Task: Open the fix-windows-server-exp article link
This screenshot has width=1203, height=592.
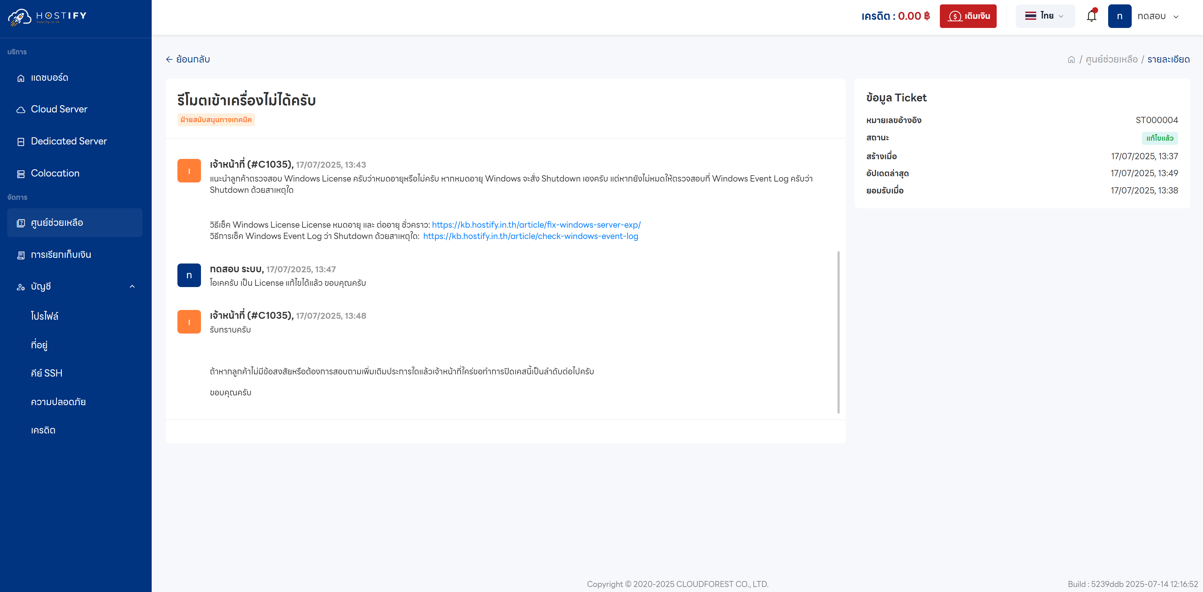Action: [x=536, y=225]
